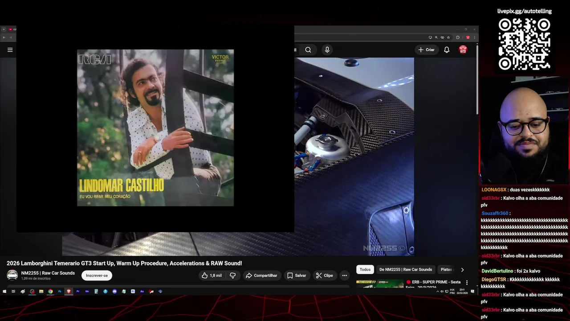Viewport: 570px width, 321px height.
Task: Open the browser profile avatar in toolbar
Action: coord(468,37)
